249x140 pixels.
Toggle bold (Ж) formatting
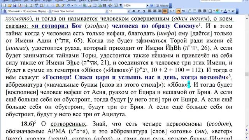coord(134,11)
